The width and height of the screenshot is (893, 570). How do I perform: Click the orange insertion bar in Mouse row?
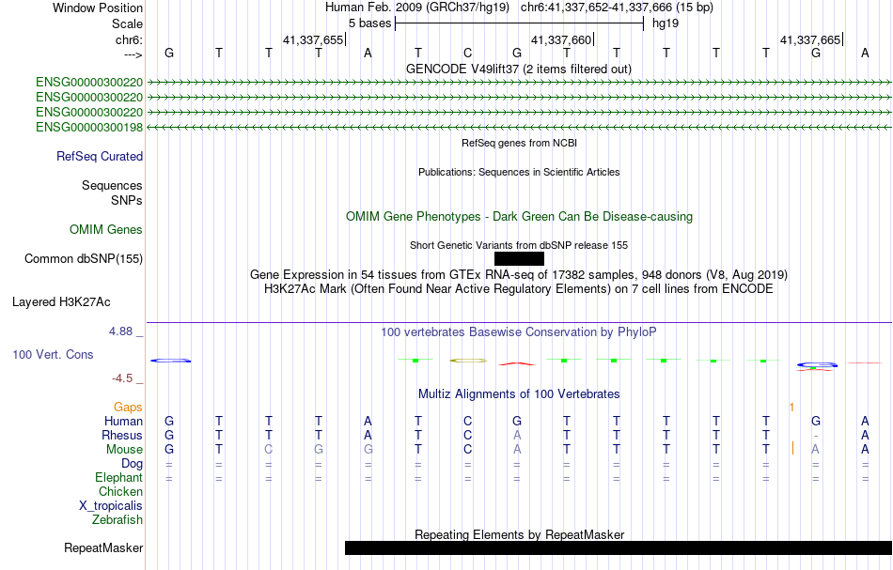click(x=792, y=448)
